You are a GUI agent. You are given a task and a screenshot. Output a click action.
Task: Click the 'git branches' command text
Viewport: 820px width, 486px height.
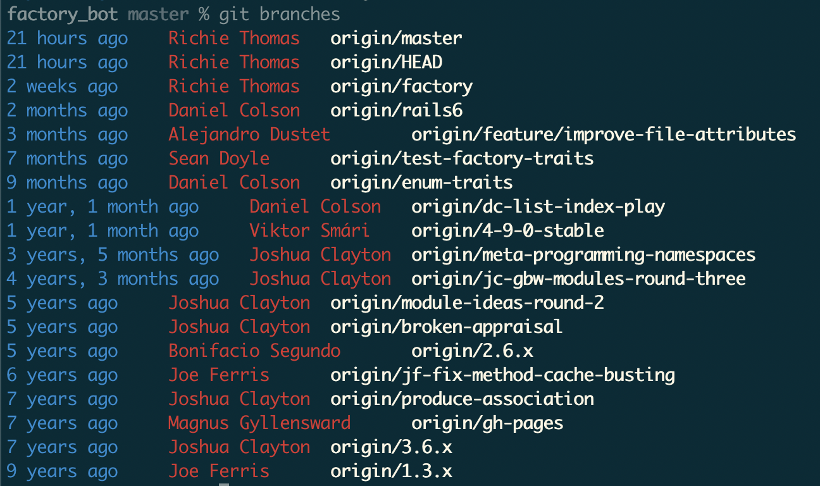tap(280, 15)
